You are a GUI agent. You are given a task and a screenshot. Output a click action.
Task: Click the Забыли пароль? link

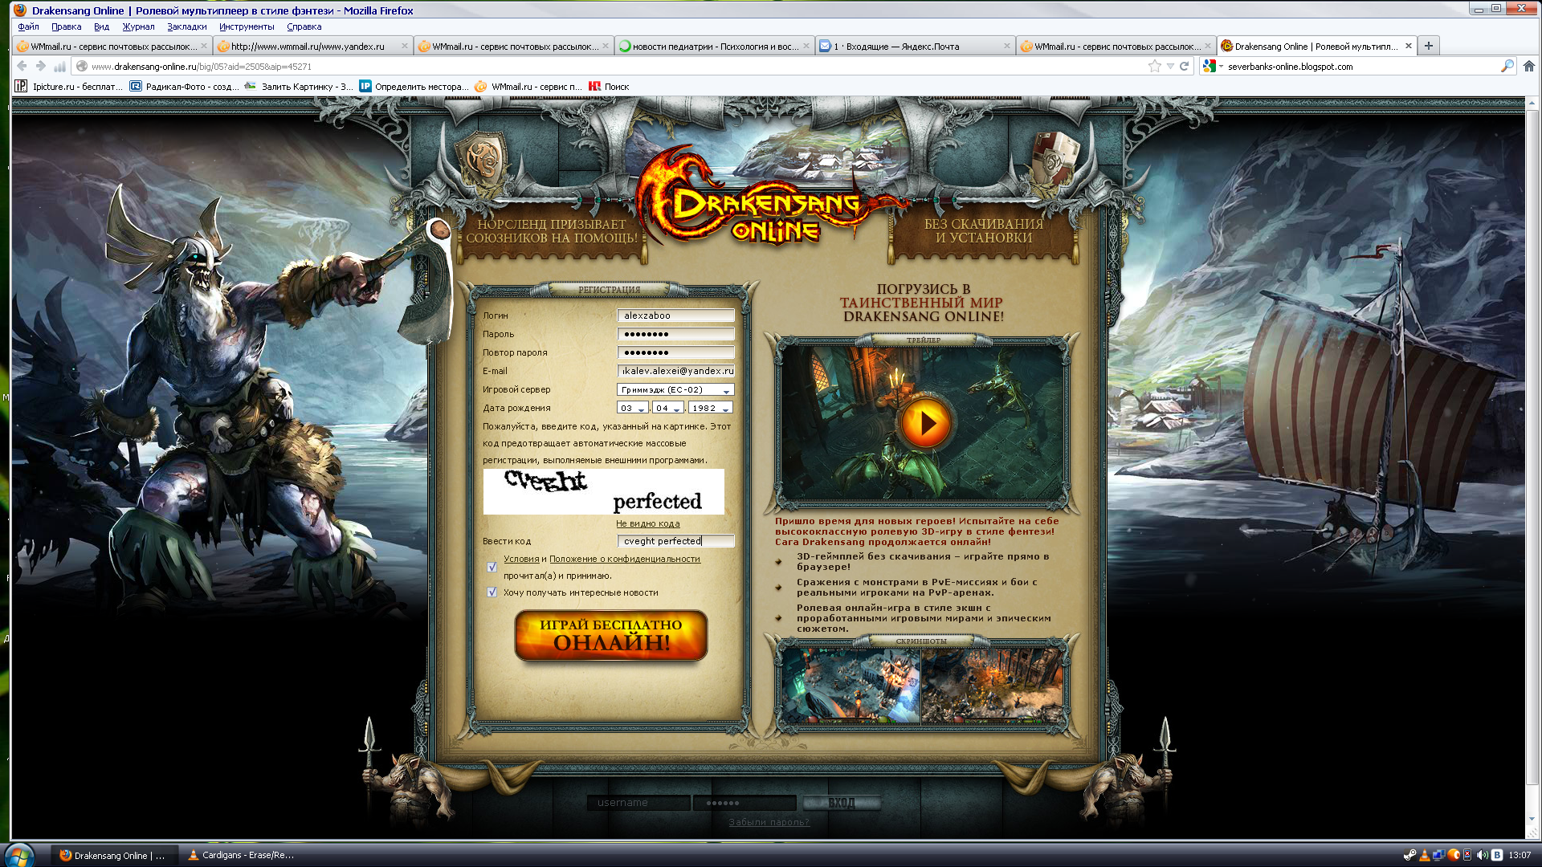coord(769,822)
